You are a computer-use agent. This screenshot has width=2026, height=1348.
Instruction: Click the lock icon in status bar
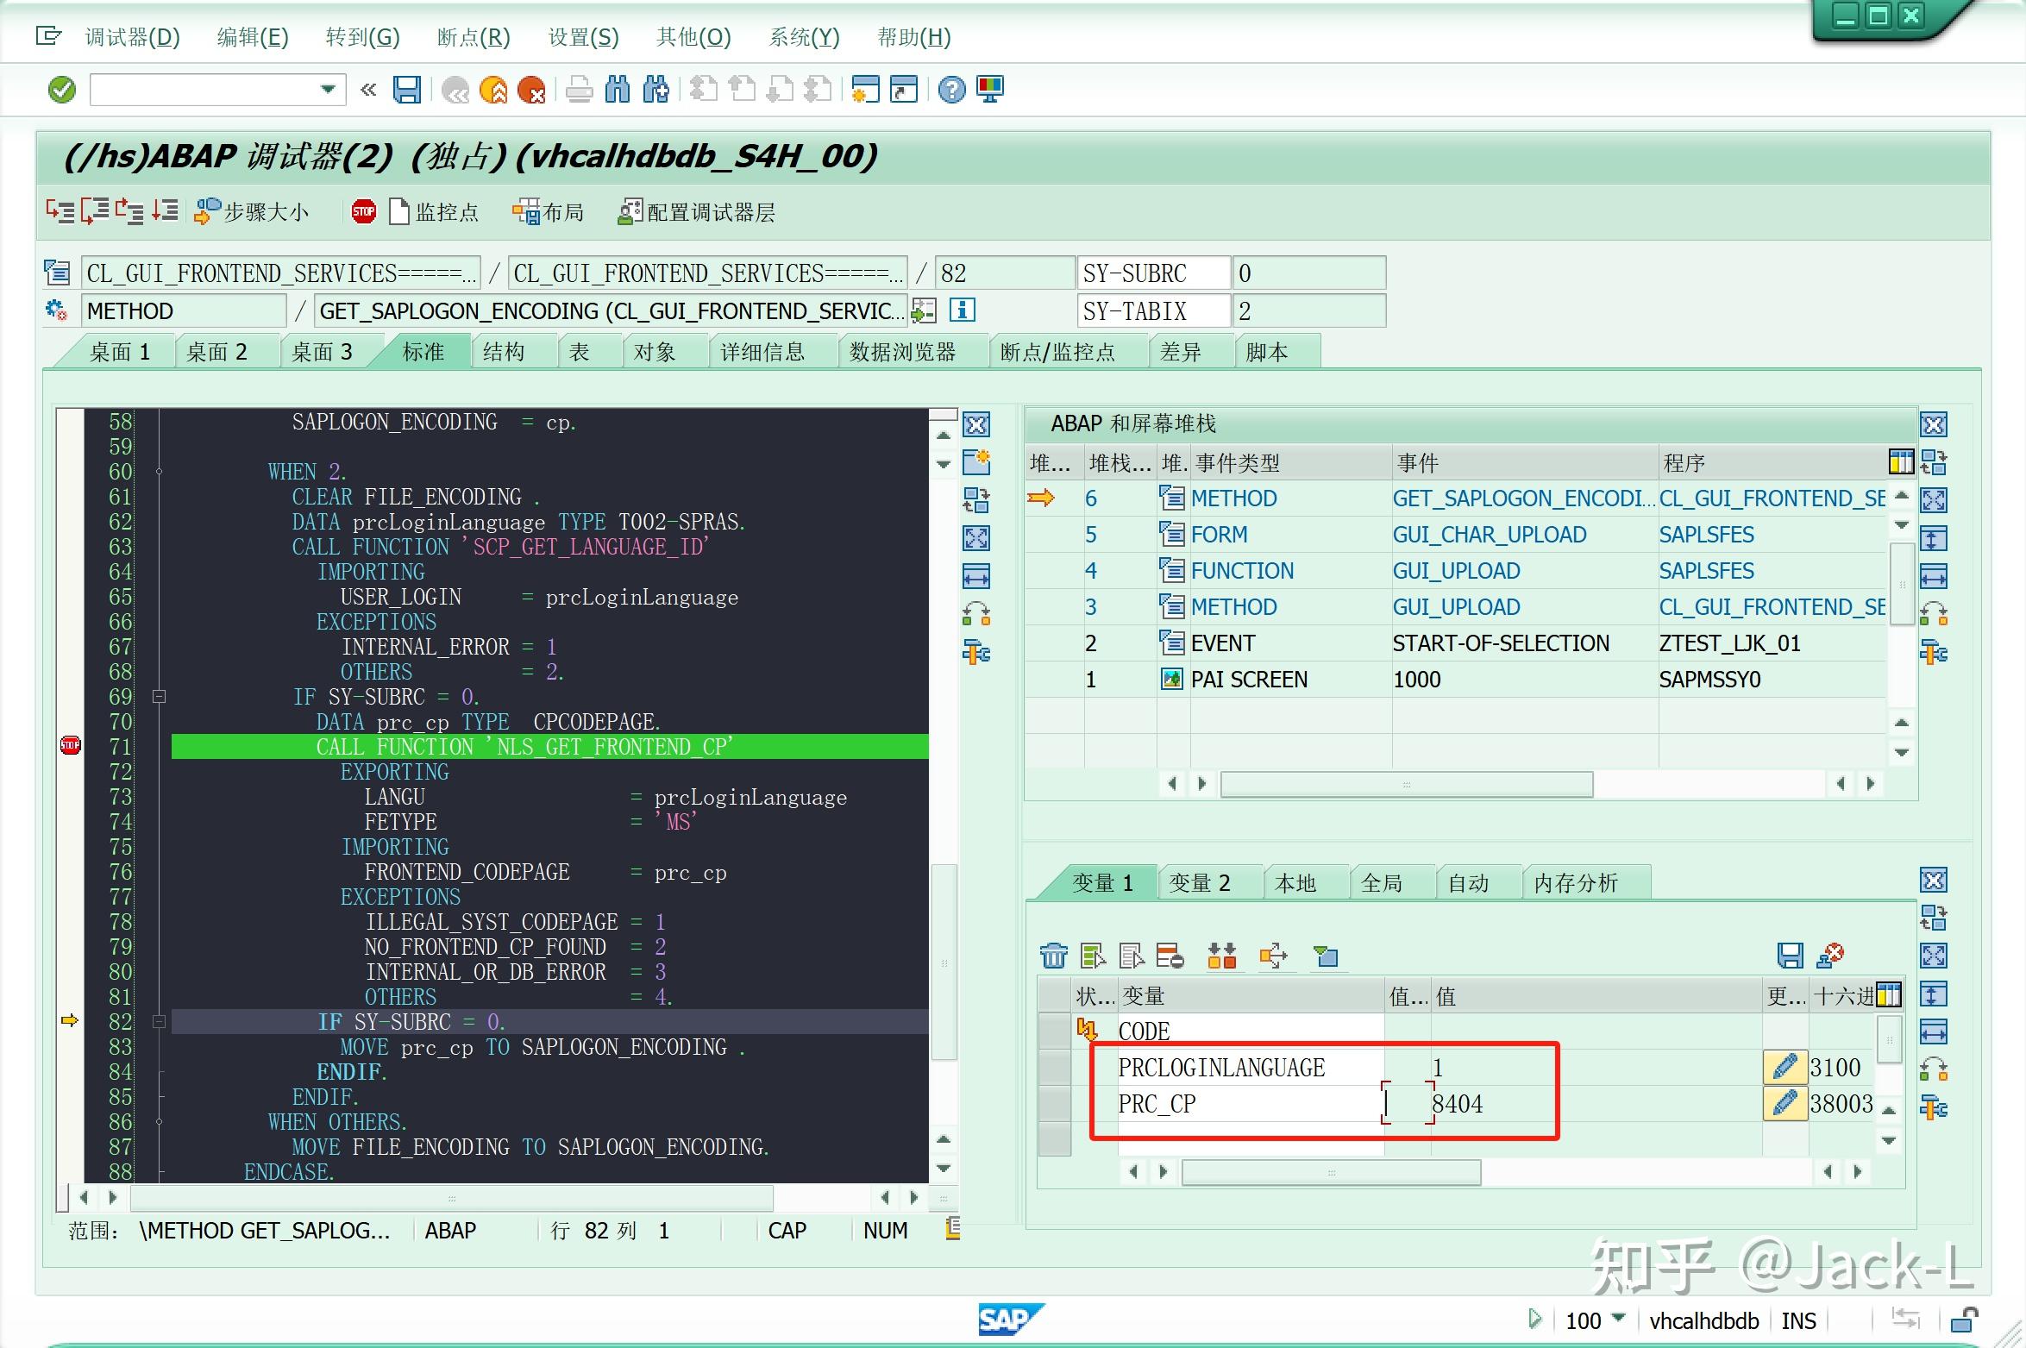click(x=1964, y=1320)
